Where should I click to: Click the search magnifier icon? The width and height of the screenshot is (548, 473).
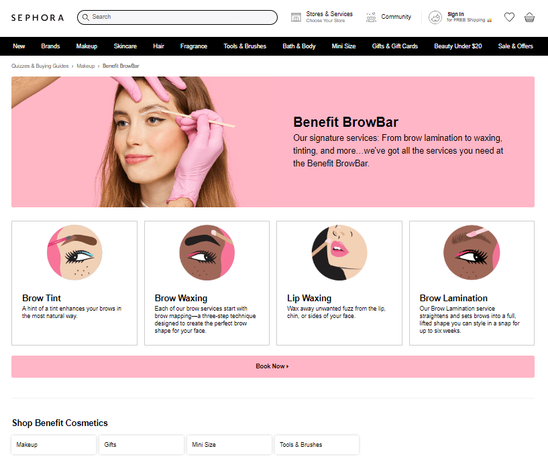(x=86, y=17)
